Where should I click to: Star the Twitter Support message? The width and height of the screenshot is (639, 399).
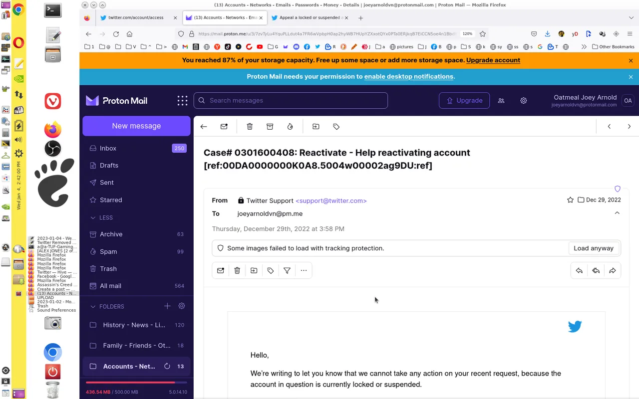[x=570, y=200]
